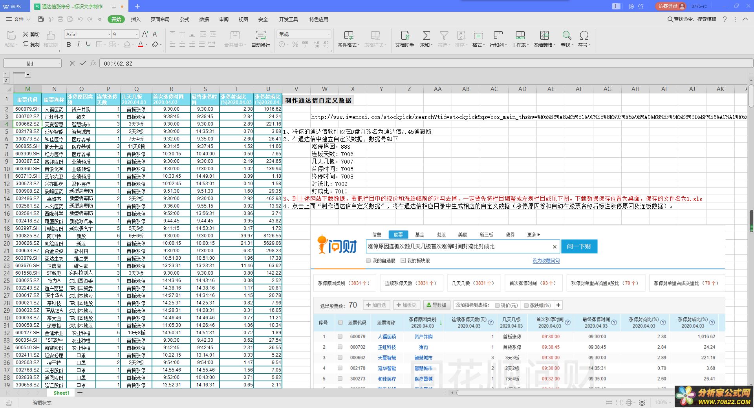Viewport: 754px width, 408px height.
Task: Click the search commands (查找命令) box
Action: (692, 19)
